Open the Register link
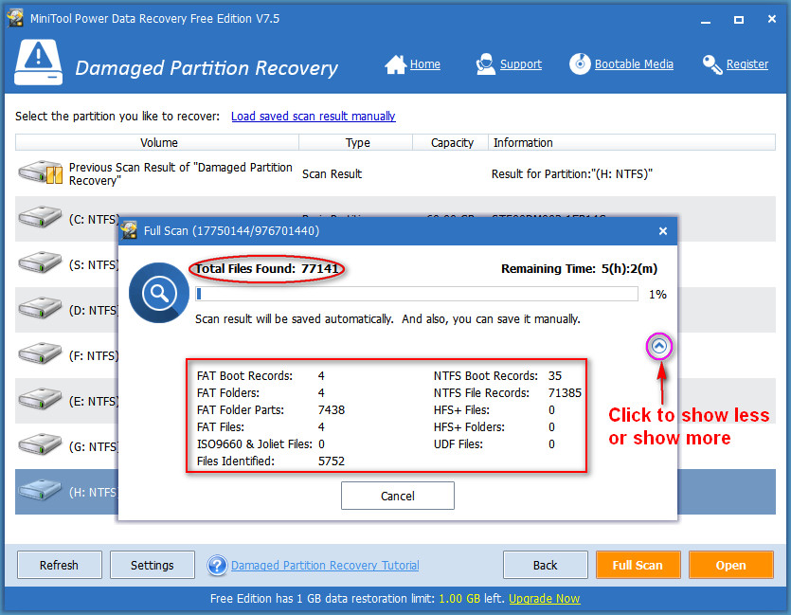 click(x=747, y=64)
